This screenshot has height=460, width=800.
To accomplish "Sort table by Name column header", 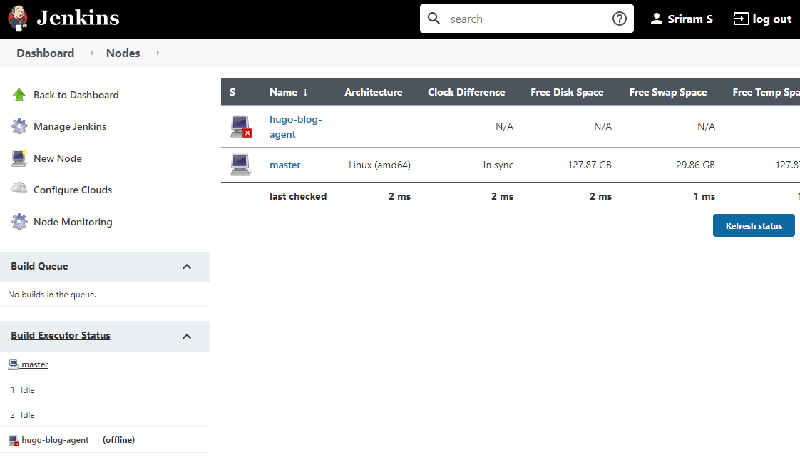I will (289, 92).
